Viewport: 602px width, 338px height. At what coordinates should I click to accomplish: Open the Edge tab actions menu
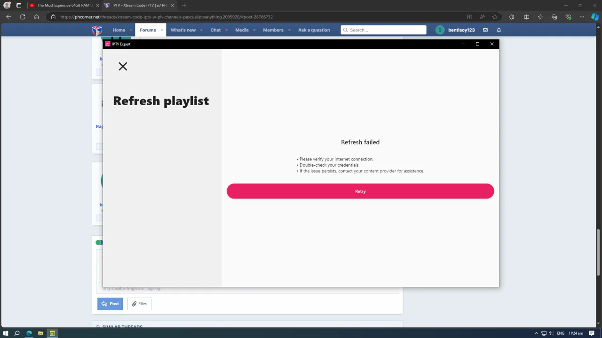point(19,5)
